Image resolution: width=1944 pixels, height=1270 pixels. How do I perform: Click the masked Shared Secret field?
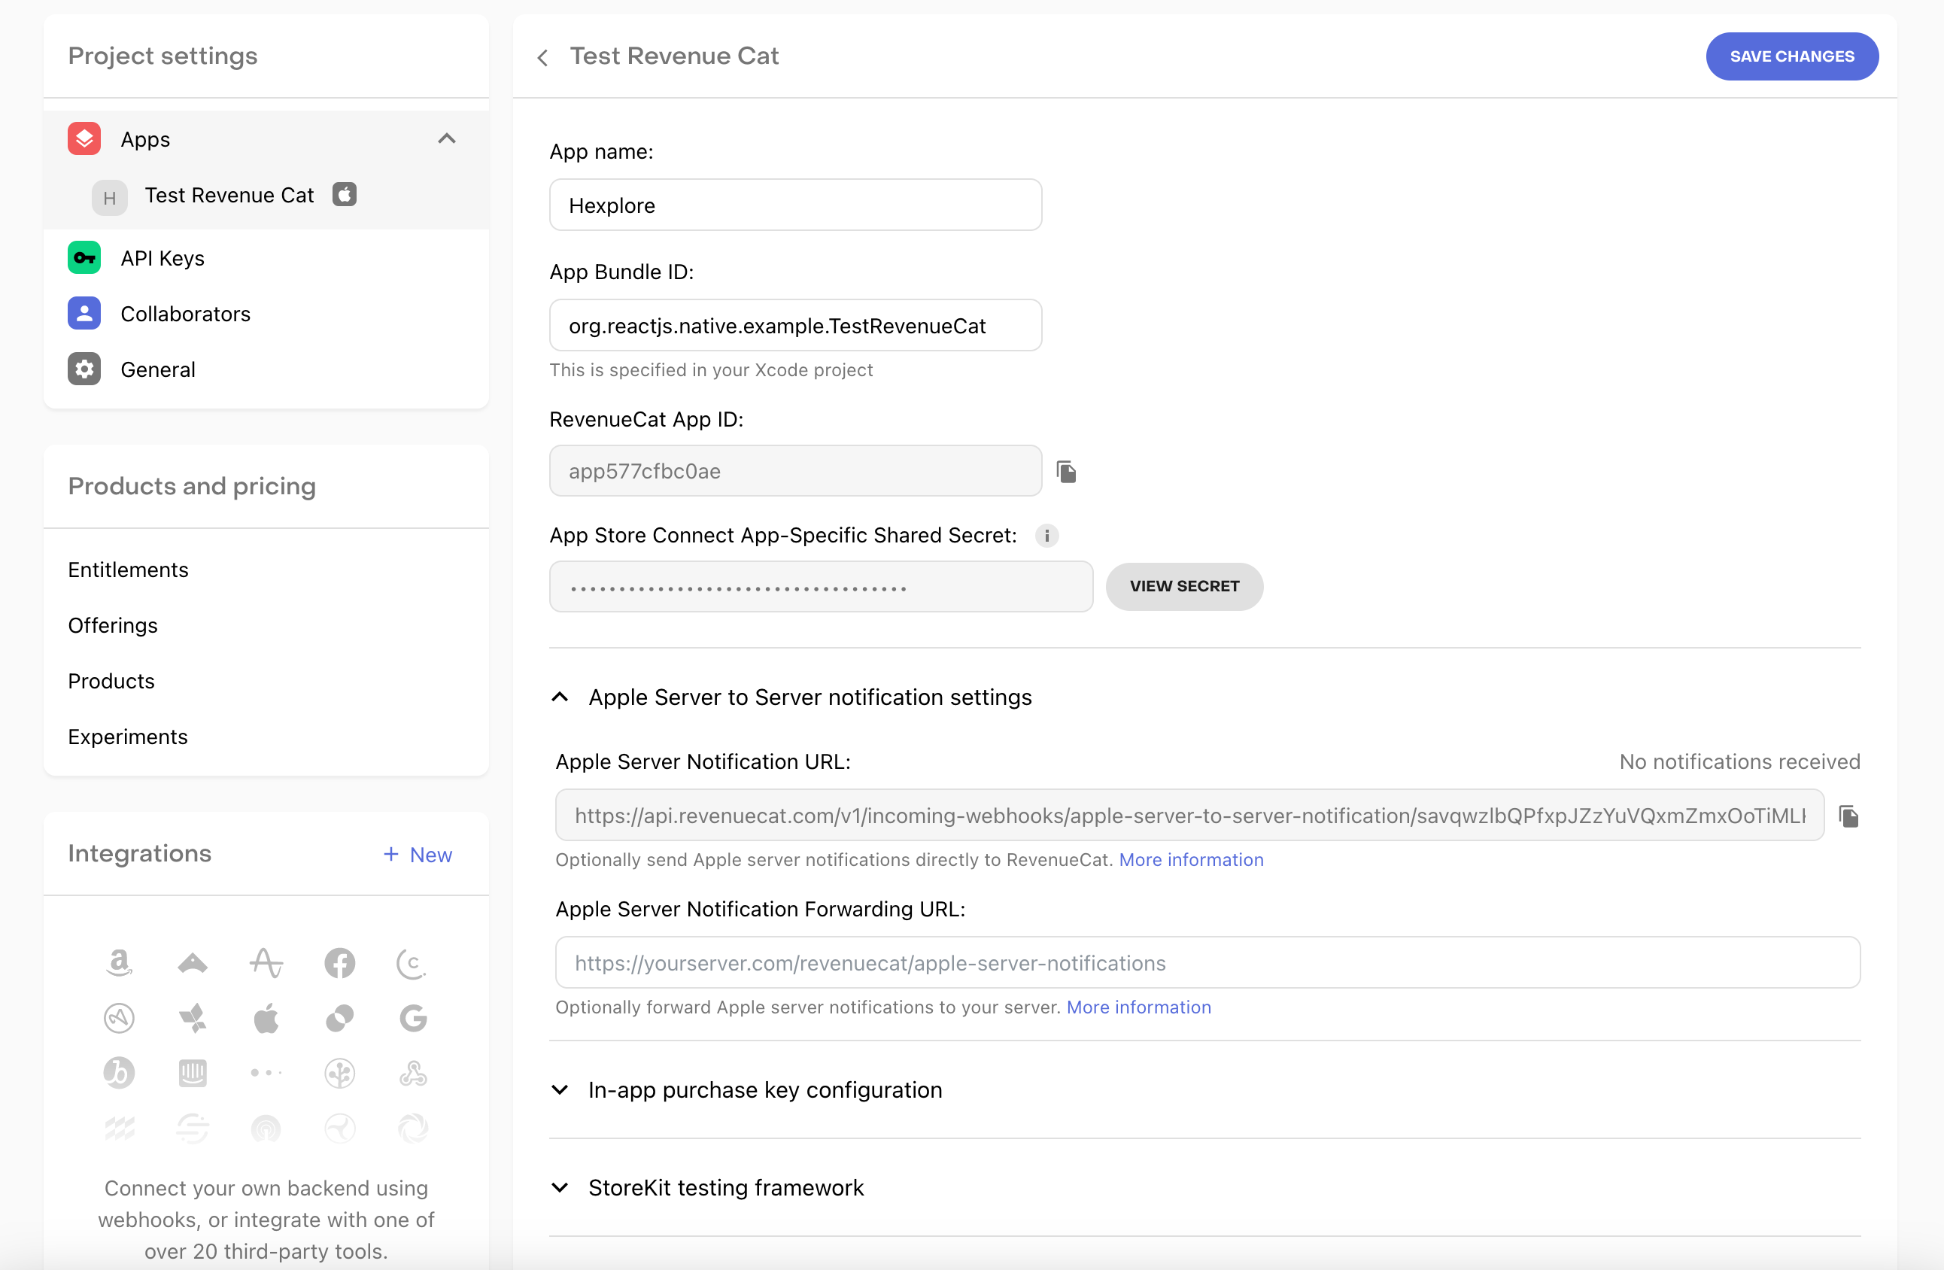tap(821, 586)
